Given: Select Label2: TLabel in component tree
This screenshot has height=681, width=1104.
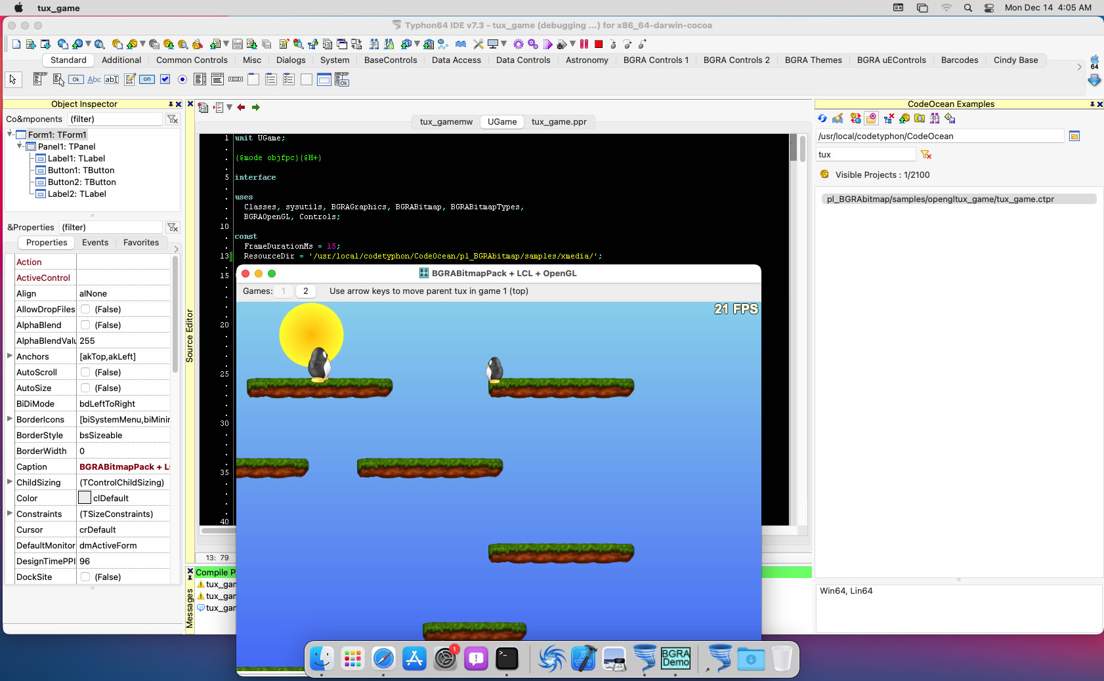Looking at the screenshot, I should pos(77,194).
